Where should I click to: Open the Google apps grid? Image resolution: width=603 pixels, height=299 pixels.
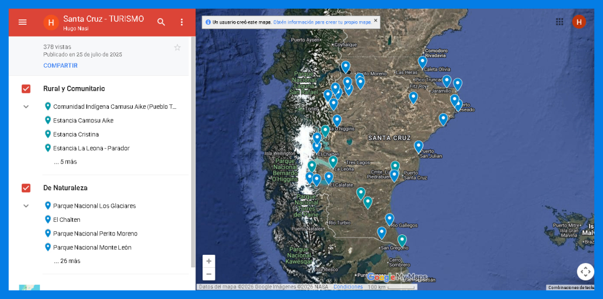[559, 22]
